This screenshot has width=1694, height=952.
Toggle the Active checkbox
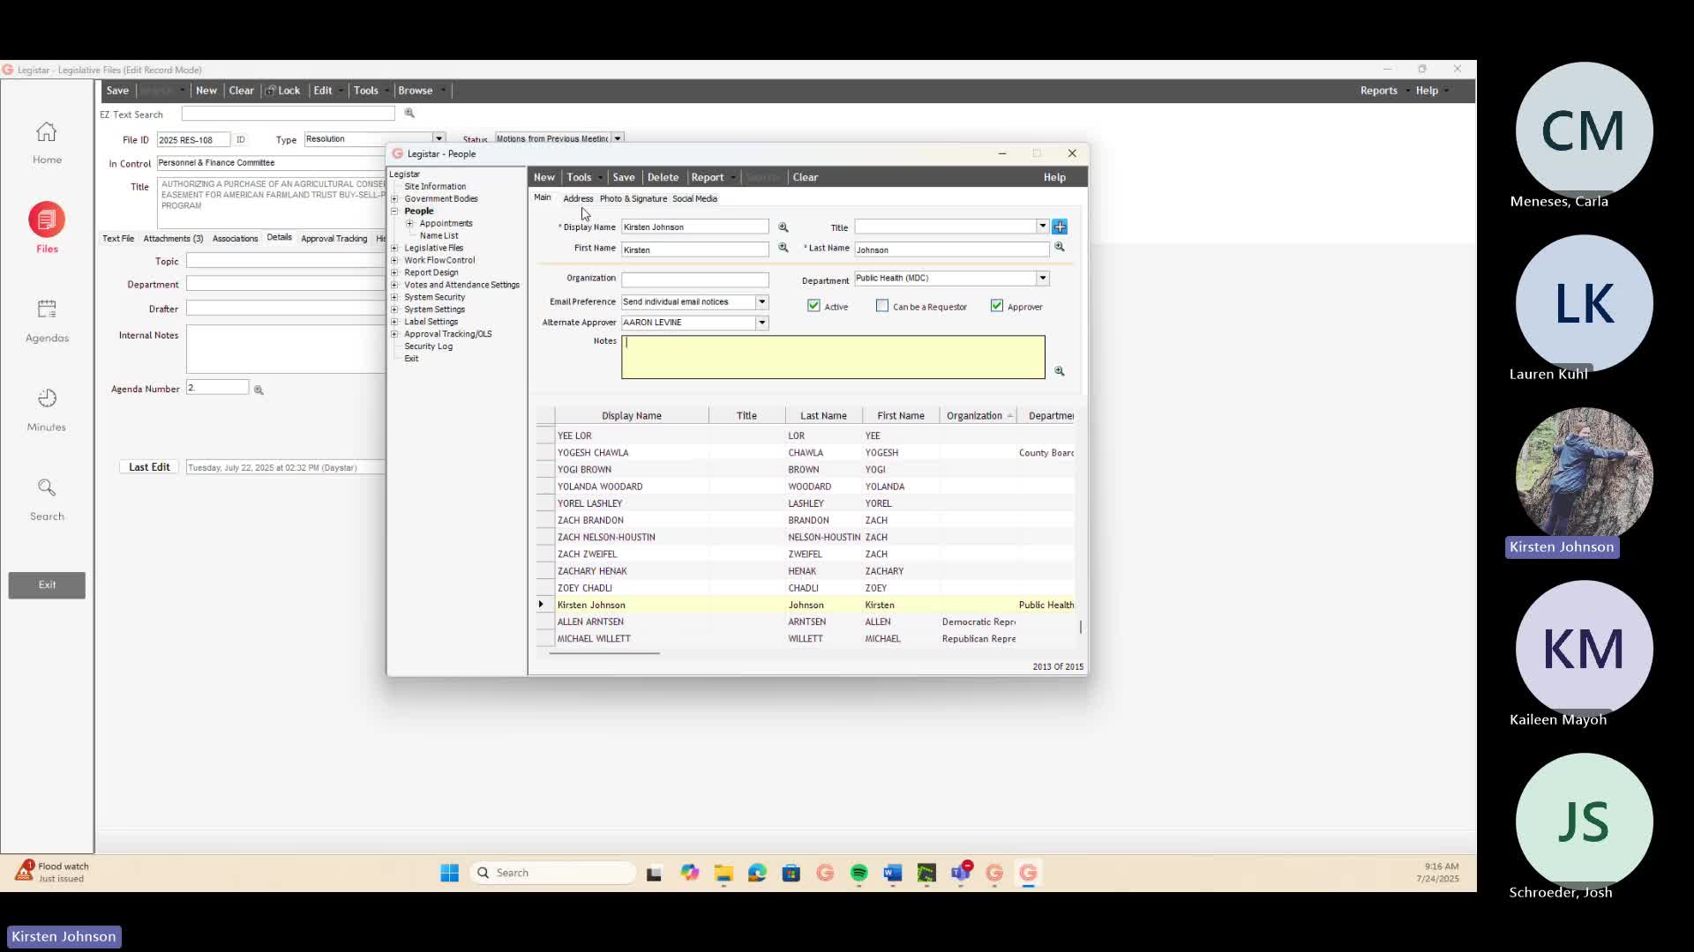coord(813,306)
